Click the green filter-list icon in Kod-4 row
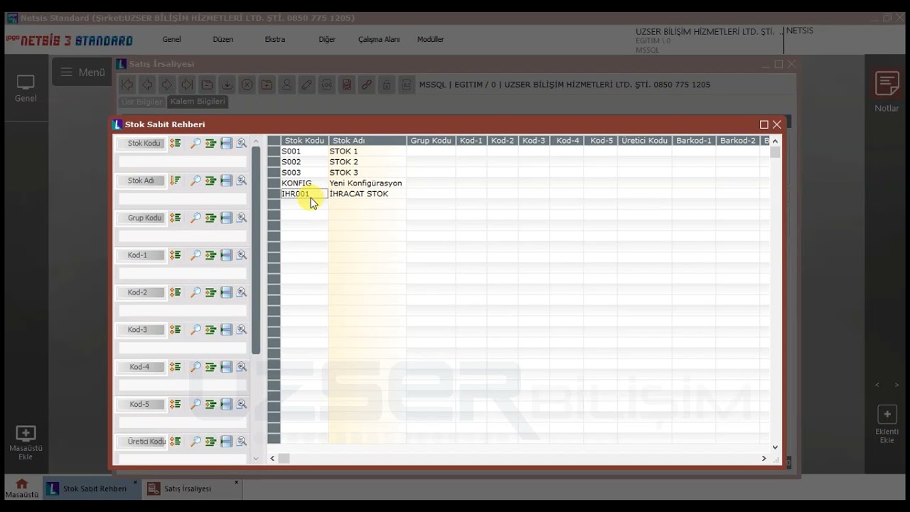This screenshot has width=910, height=512. point(210,367)
